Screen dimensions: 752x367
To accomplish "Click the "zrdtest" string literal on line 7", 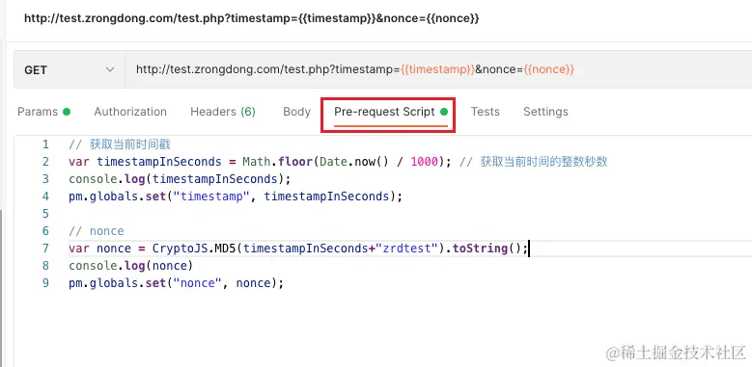I will point(408,249).
